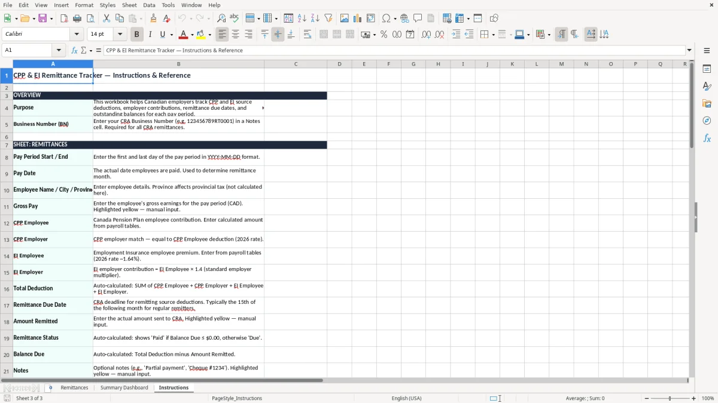Select row 8 header

coord(7,157)
